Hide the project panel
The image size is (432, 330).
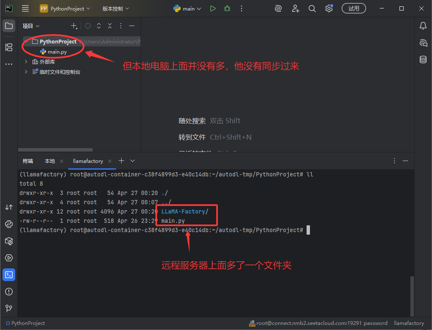[x=132, y=26]
